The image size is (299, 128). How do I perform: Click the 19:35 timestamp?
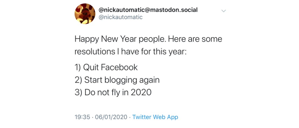point(82,117)
